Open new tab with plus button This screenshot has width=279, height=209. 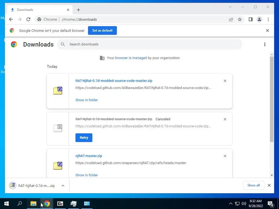point(78,10)
